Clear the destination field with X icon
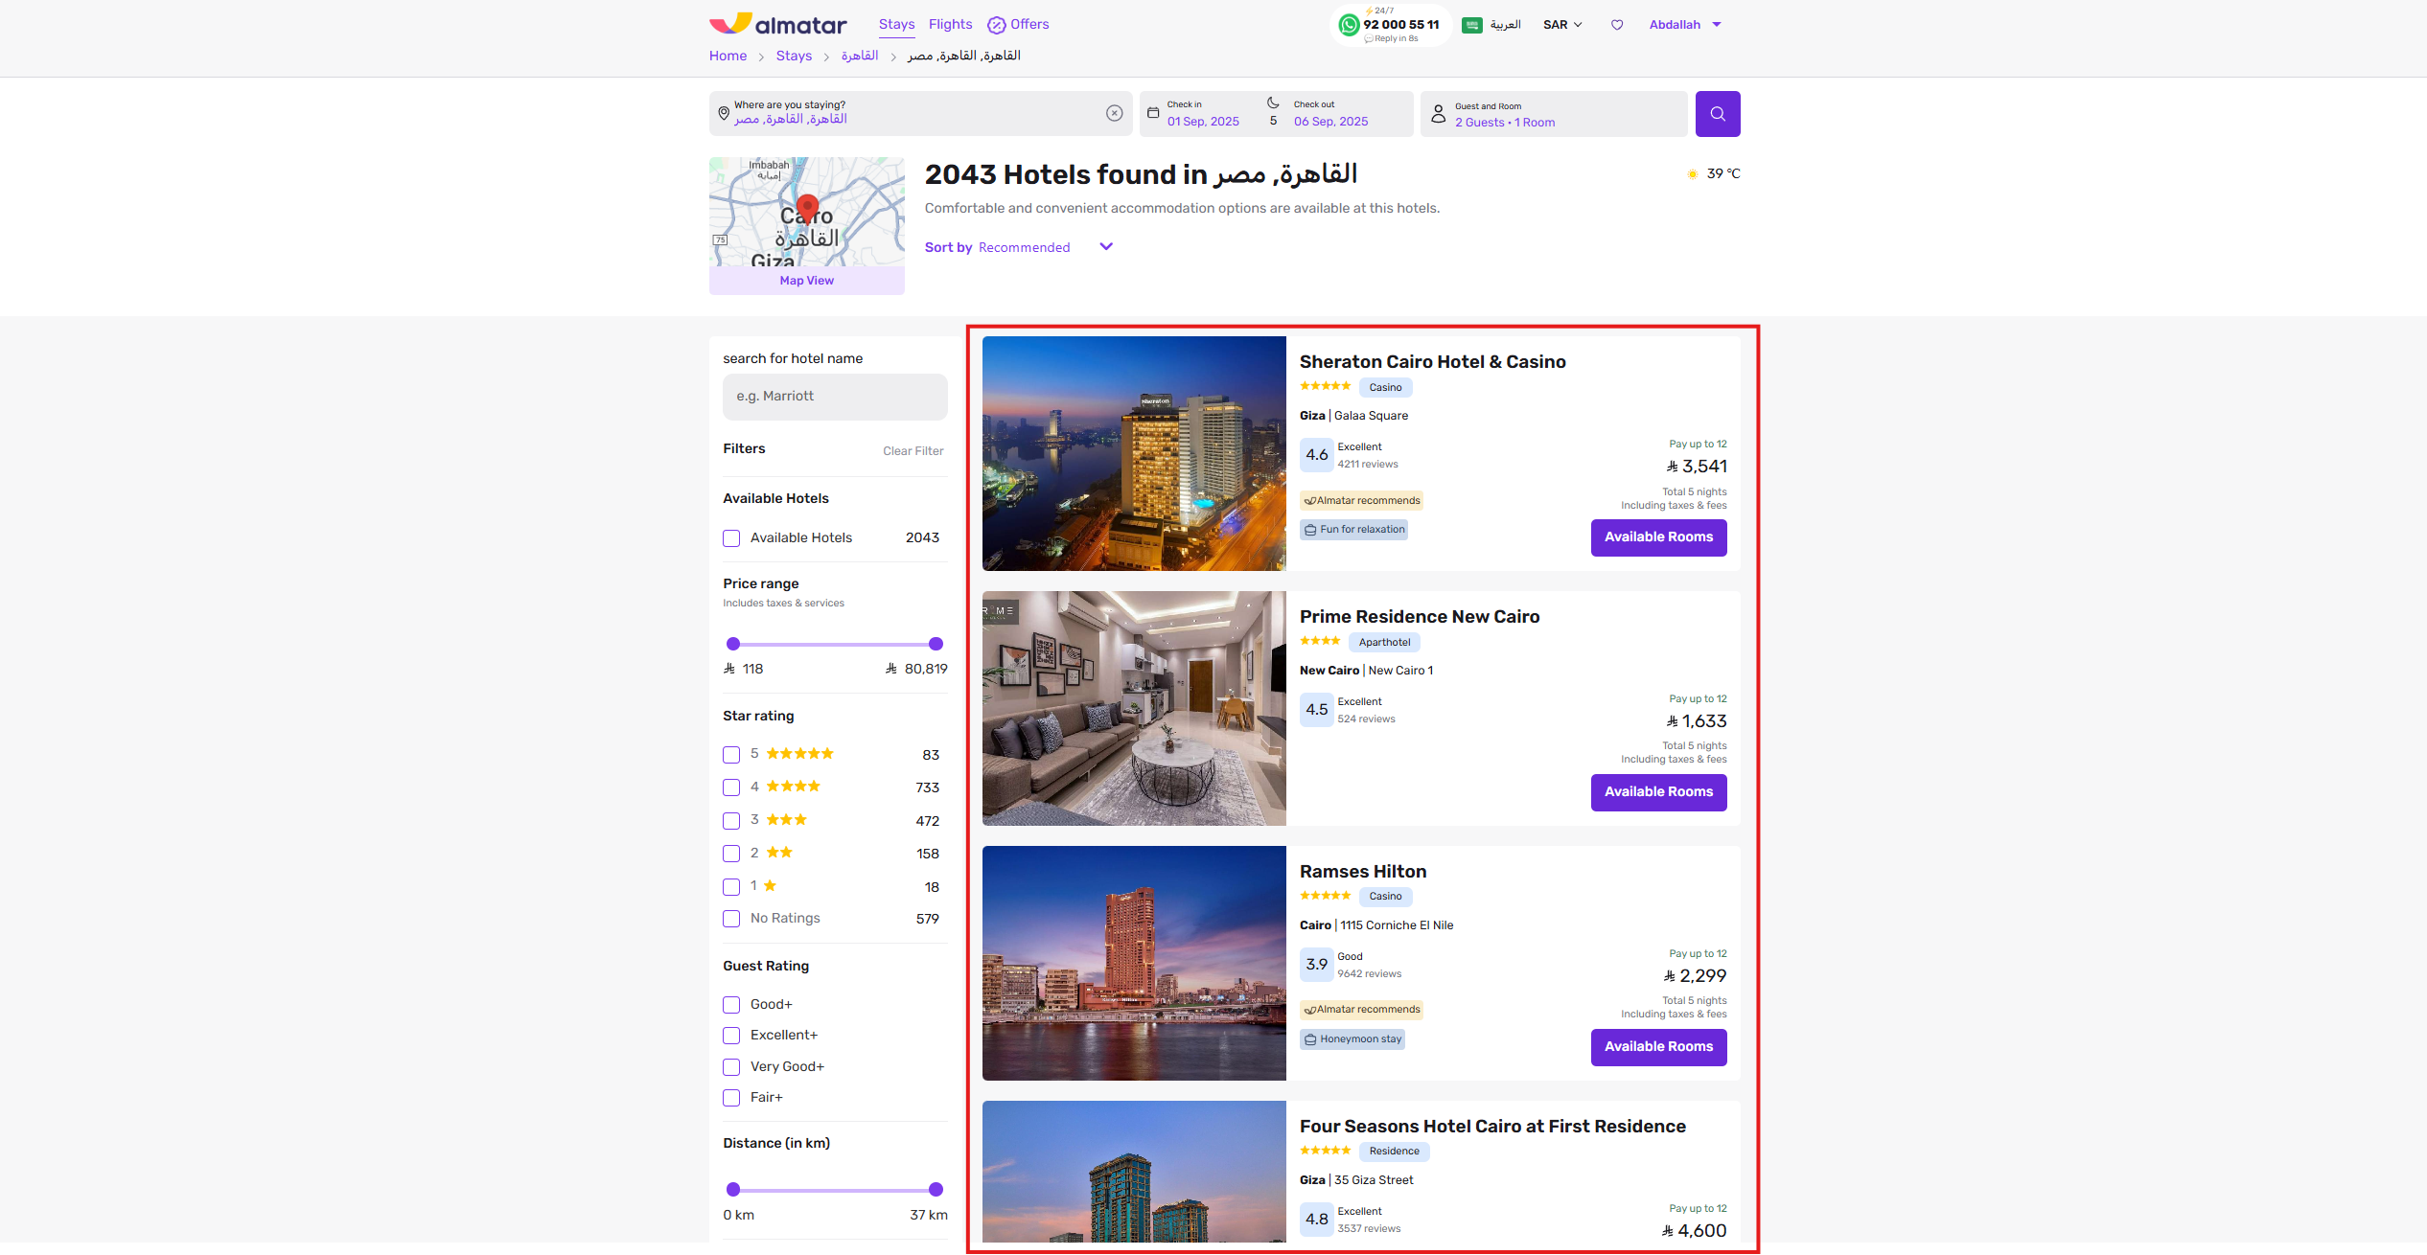Screen dimensions: 2427x1255 [x=1114, y=113]
